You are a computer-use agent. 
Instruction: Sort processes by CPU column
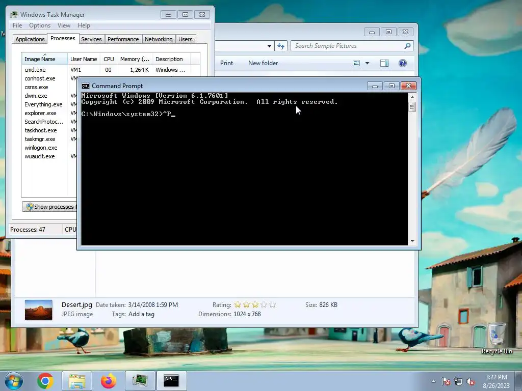tap(109, 59)
